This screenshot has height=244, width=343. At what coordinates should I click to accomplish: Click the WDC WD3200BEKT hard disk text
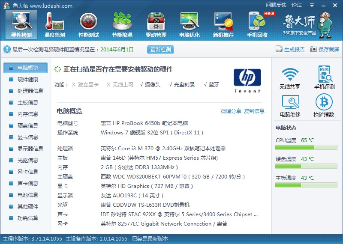point(173,177)
